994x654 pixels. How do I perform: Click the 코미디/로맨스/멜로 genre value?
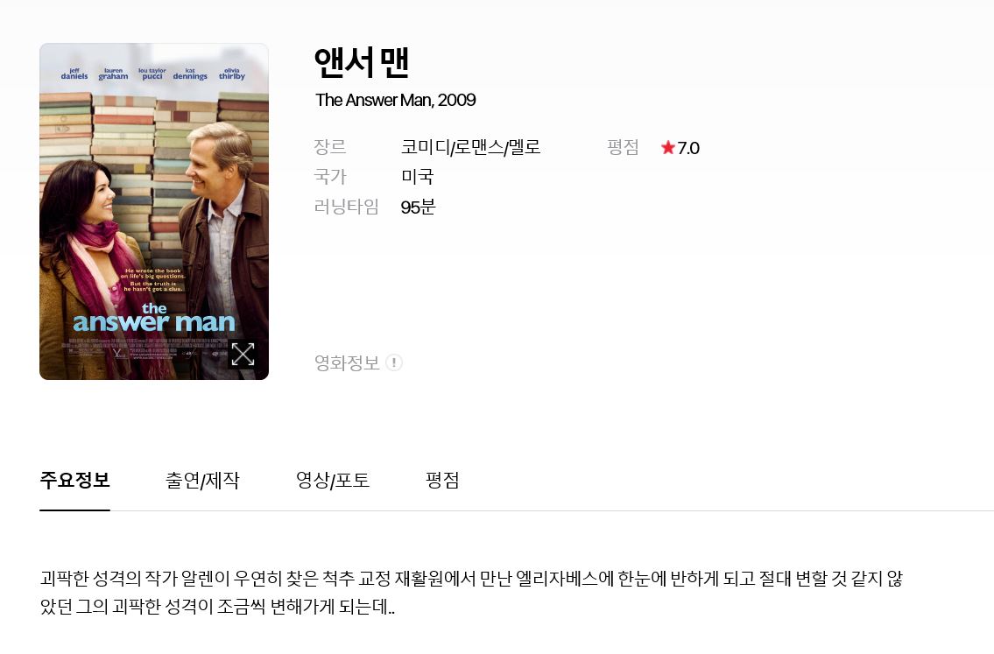[x=470, y=148]
